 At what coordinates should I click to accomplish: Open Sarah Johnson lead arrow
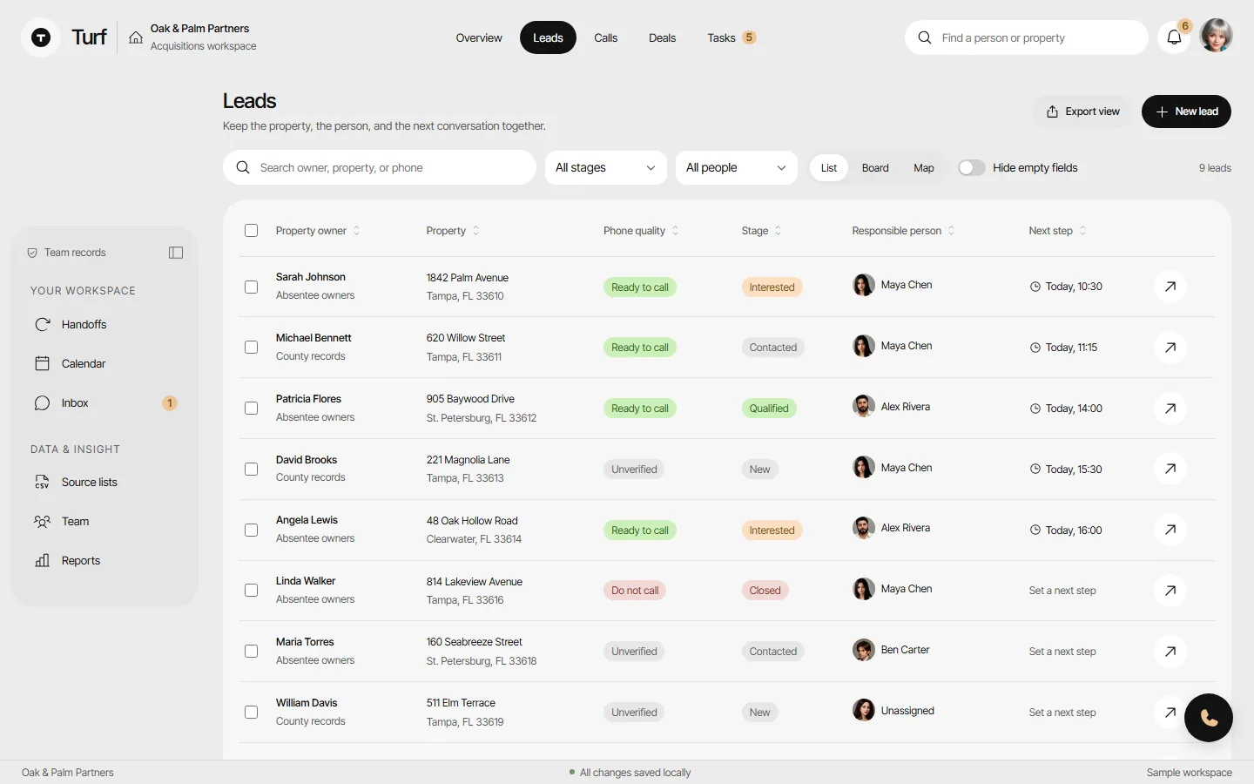pyautogui.click(x=1170, y=287)
